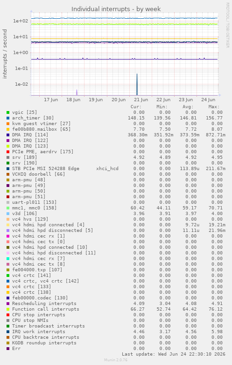The height and width of the screenshot is (365, 232).
Task: Click the '21 Jun' x-axis date label
Action: pyautogui.click(x=141, y=100)
